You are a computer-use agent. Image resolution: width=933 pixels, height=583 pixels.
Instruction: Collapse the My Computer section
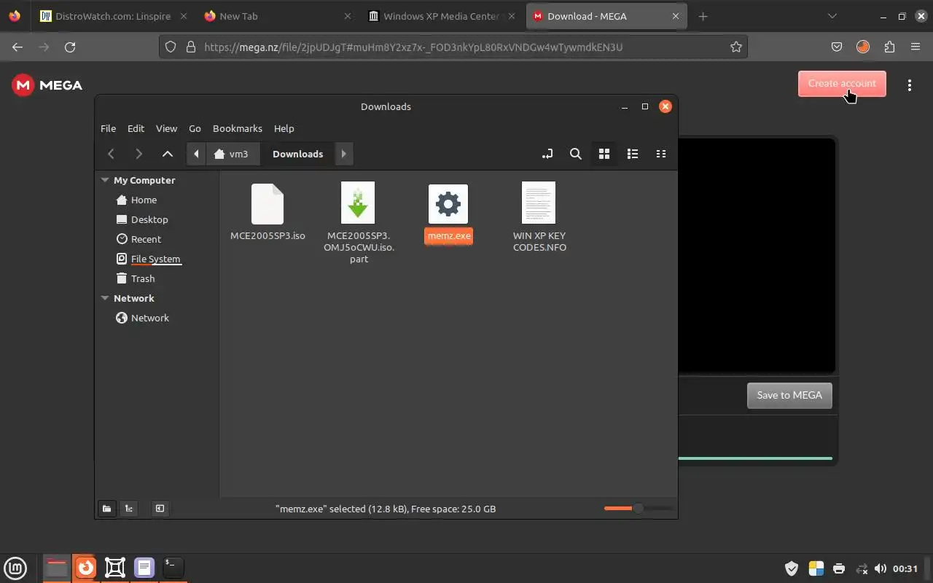(105, 180)
